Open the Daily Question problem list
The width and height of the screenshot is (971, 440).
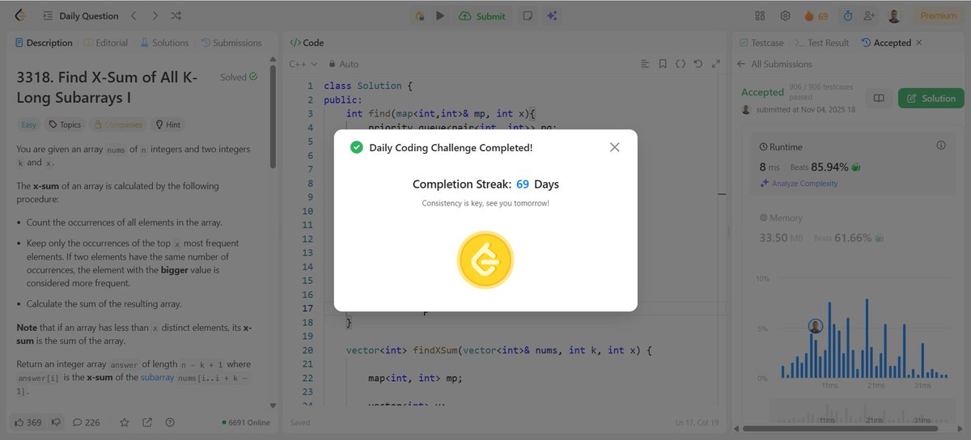[x=80, y=15]
